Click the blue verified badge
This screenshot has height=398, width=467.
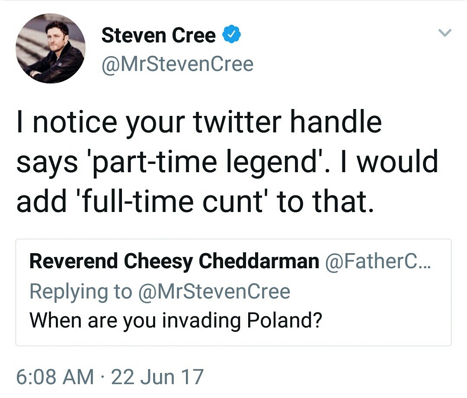pyautogui.click(x=231, y=35)
